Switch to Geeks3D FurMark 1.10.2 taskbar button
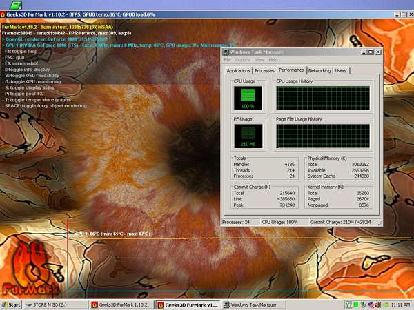414x310 pixels. pos(121,304)
